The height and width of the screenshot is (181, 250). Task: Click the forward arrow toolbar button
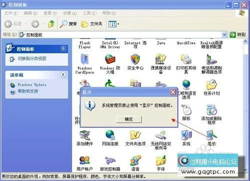click(x=35, y=24)
